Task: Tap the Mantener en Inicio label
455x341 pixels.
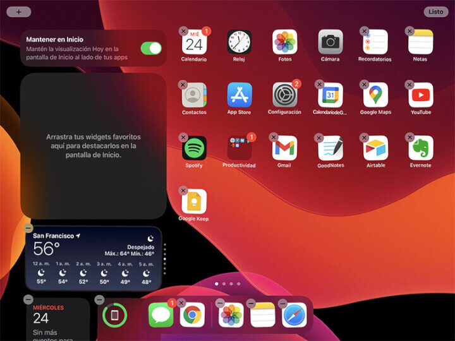Action: click(x=55, y=39)
